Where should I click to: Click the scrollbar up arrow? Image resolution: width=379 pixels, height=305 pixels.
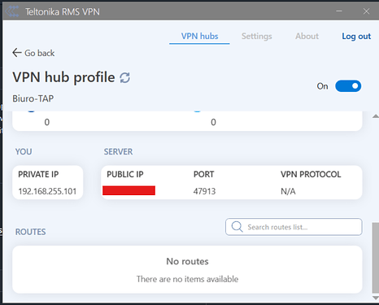click(376, 116)
